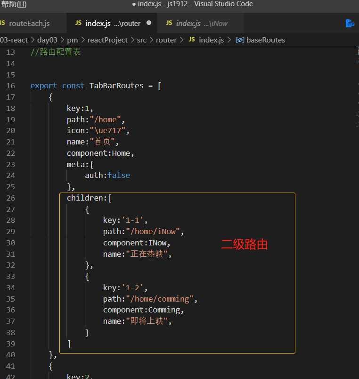
Task: Click the '1-1' key string
Action: click(132, 220)
